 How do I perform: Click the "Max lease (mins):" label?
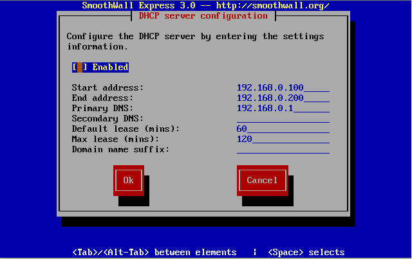[x=115, y=139]
